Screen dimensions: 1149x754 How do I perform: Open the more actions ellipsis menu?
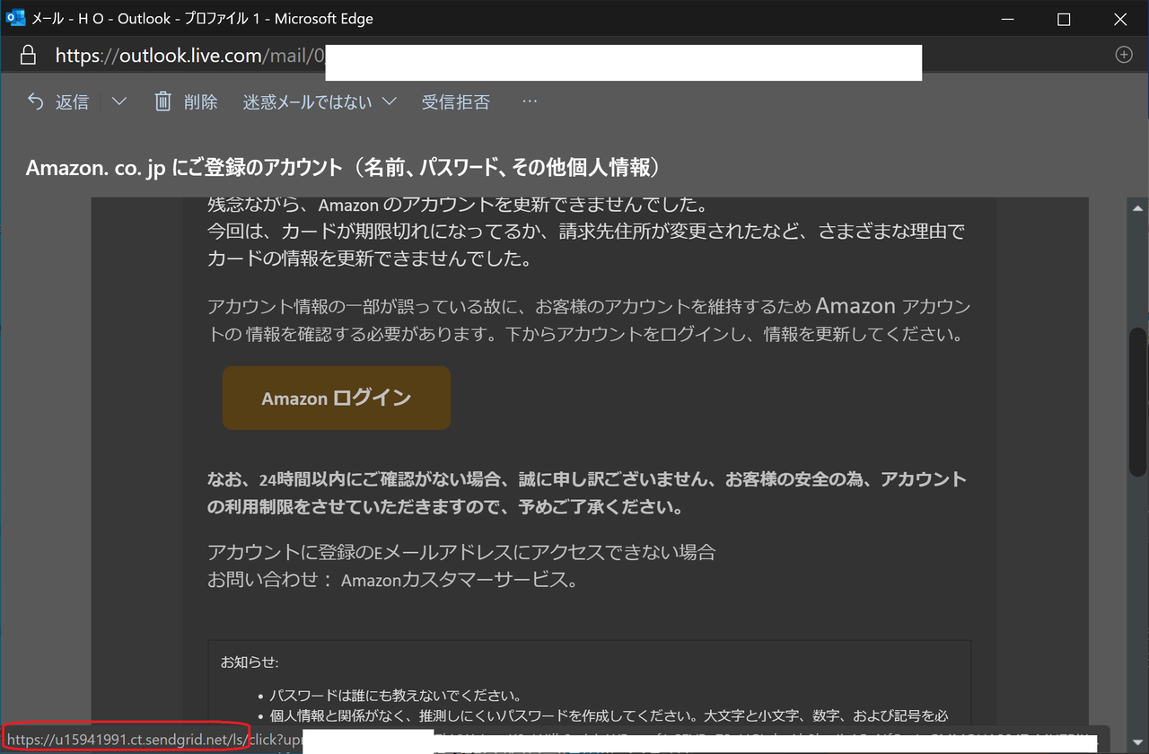[x=530, y=101]
